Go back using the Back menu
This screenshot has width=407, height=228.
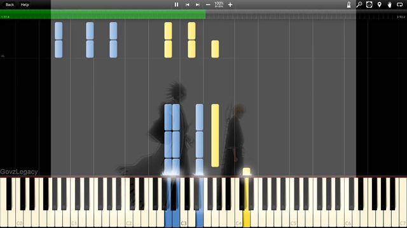coord(10,4)
